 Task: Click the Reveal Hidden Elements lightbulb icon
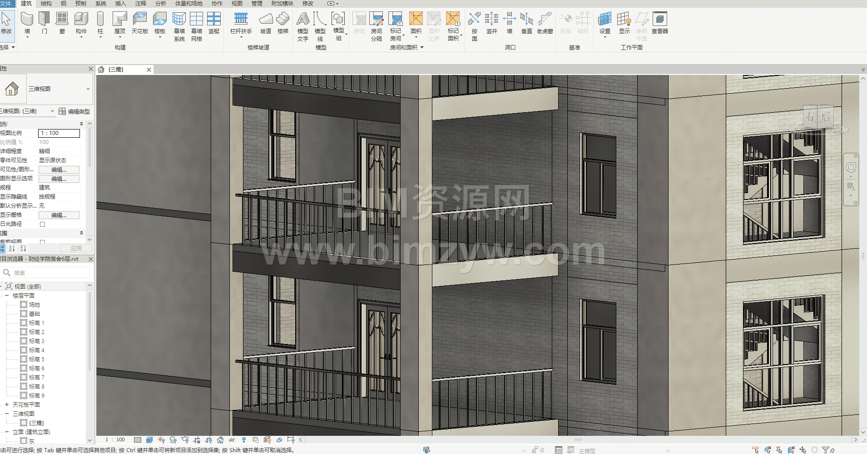click(x=244, y=440)
